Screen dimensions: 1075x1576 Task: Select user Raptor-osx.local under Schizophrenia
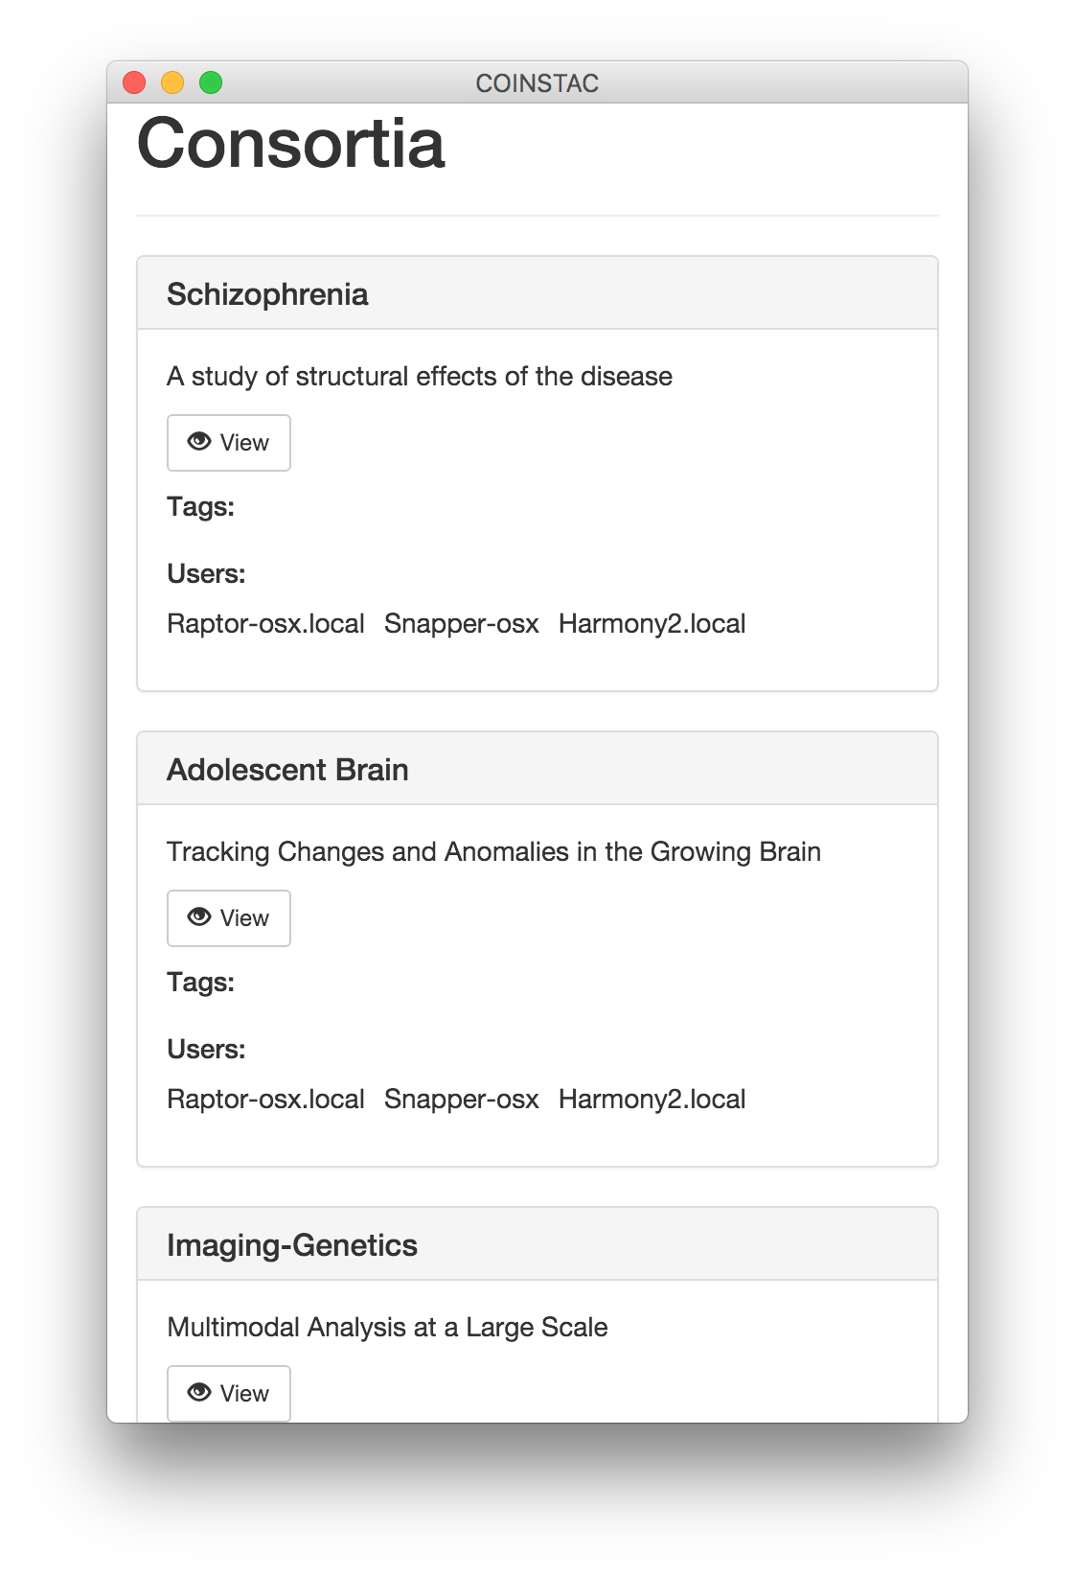tap(265, 624)
